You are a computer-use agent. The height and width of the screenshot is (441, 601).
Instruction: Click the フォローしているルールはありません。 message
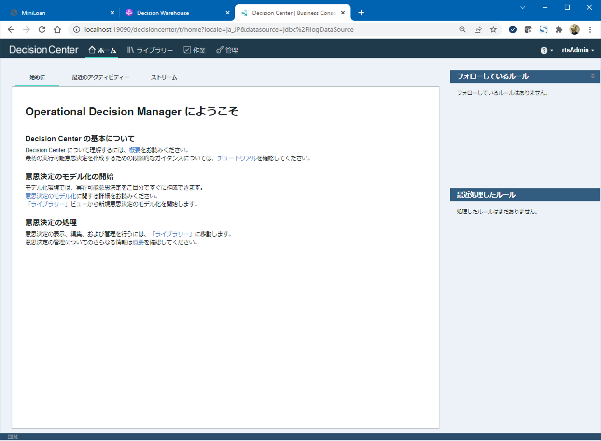(503, 93)
